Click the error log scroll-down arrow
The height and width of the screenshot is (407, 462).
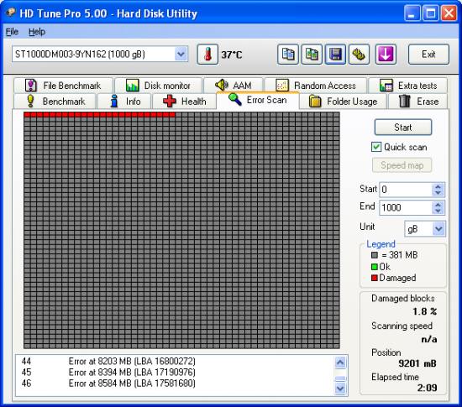point(340,389)
